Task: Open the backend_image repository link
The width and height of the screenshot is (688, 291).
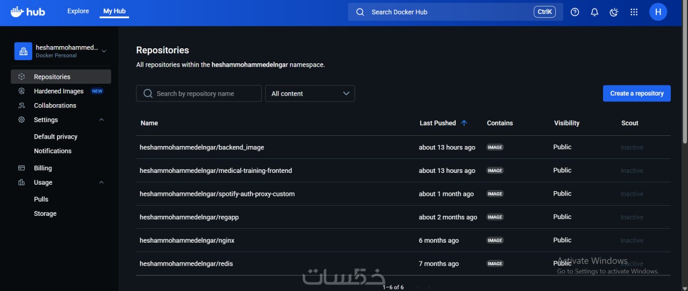Action: (202, 147)
